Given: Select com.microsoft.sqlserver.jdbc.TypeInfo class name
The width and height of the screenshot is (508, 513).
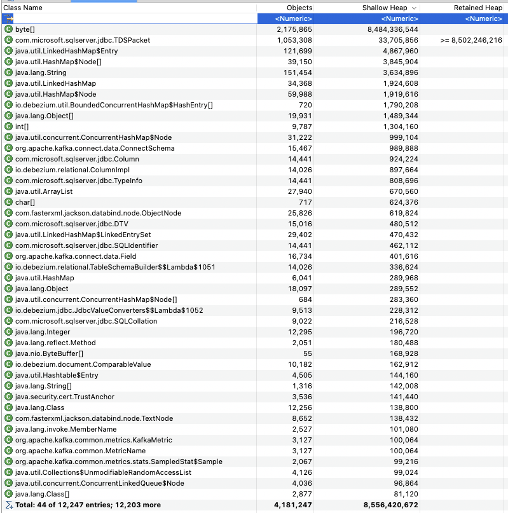Looking at the screenshot, I should click(79, 181).
